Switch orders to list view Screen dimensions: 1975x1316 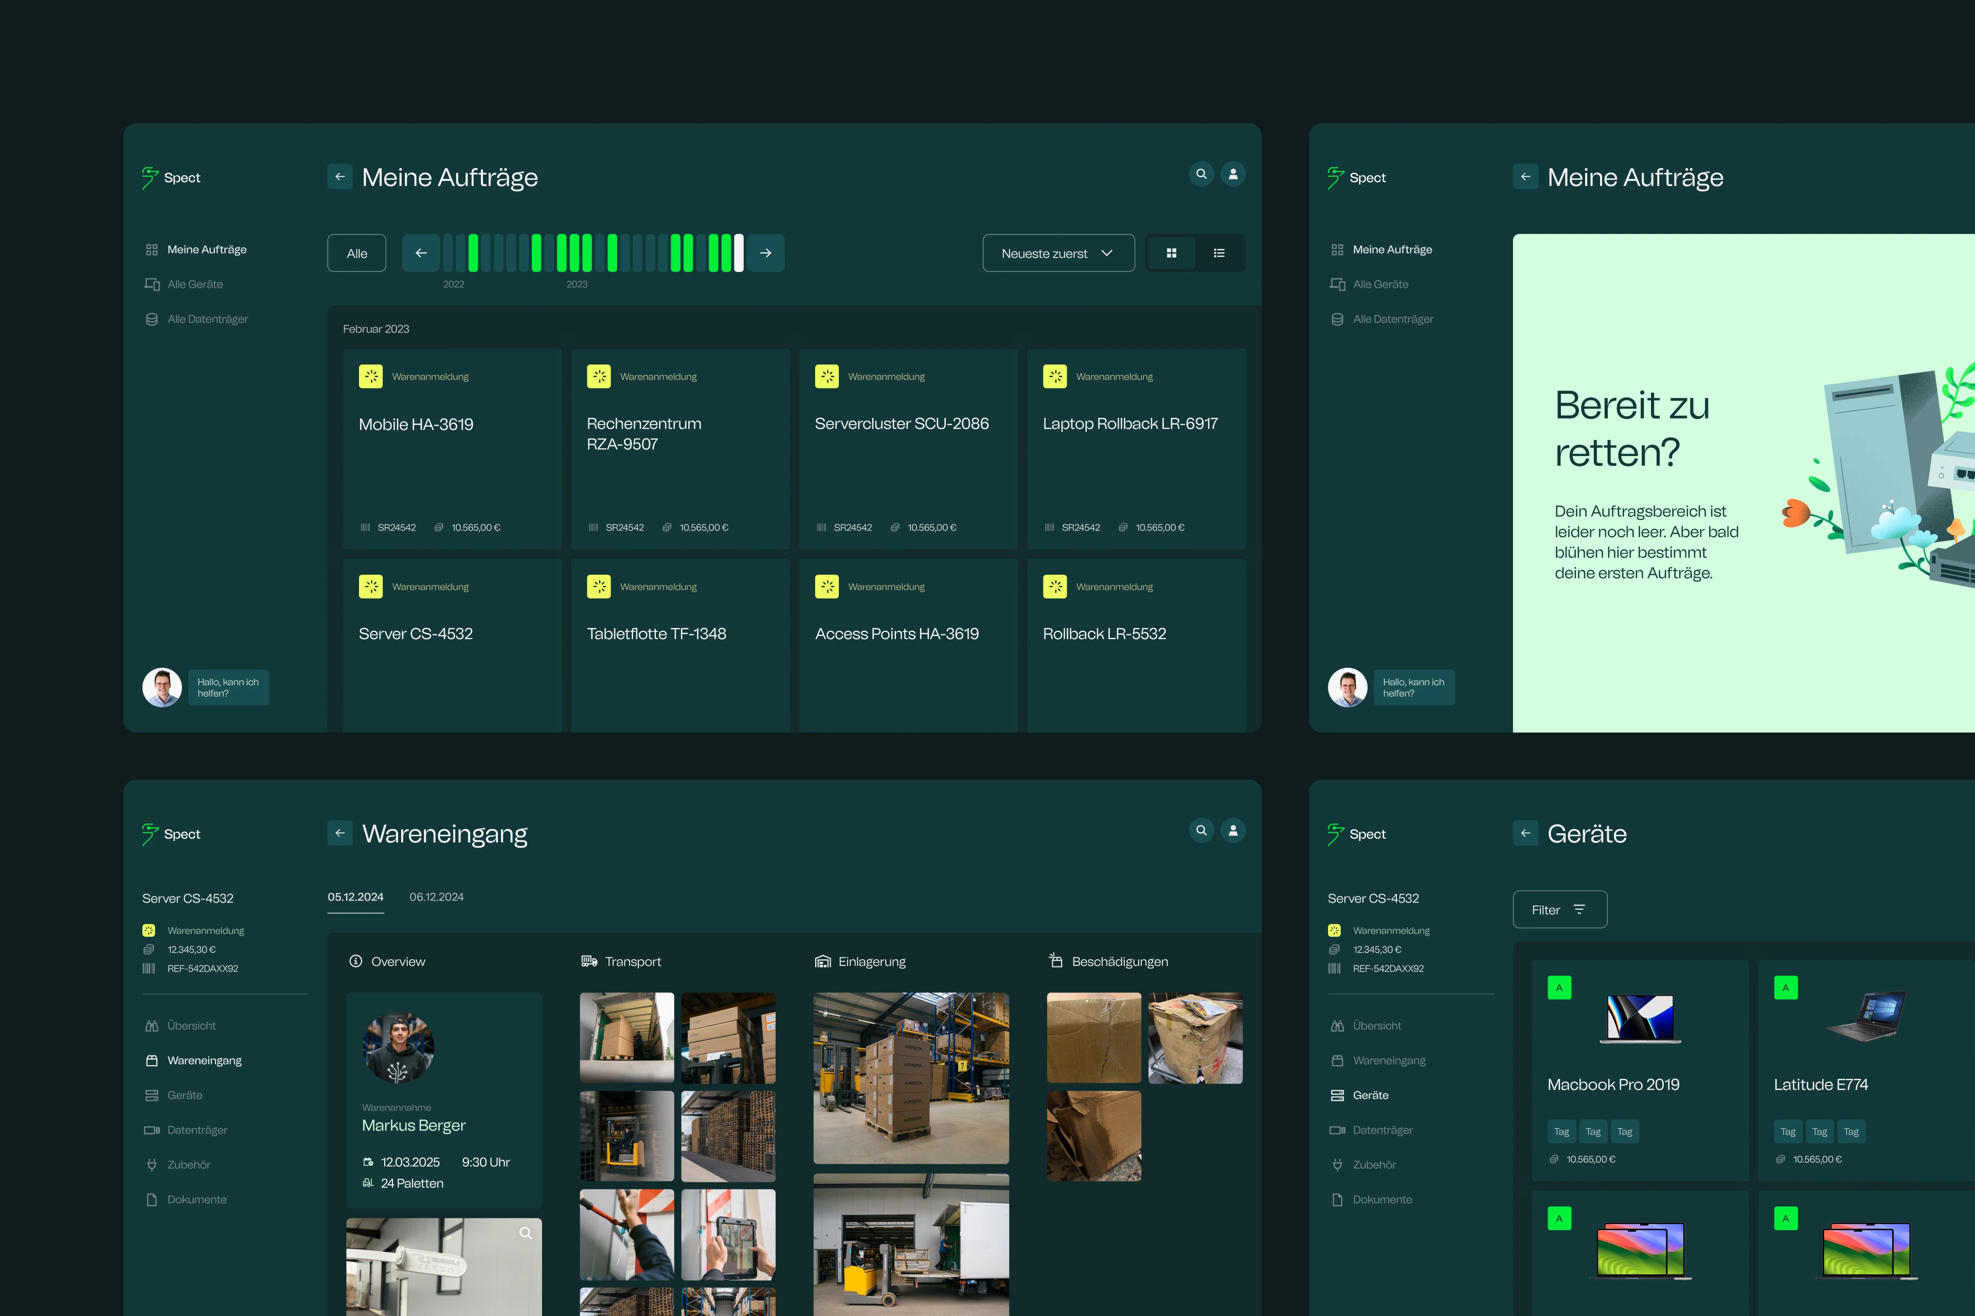(1218, 252)
